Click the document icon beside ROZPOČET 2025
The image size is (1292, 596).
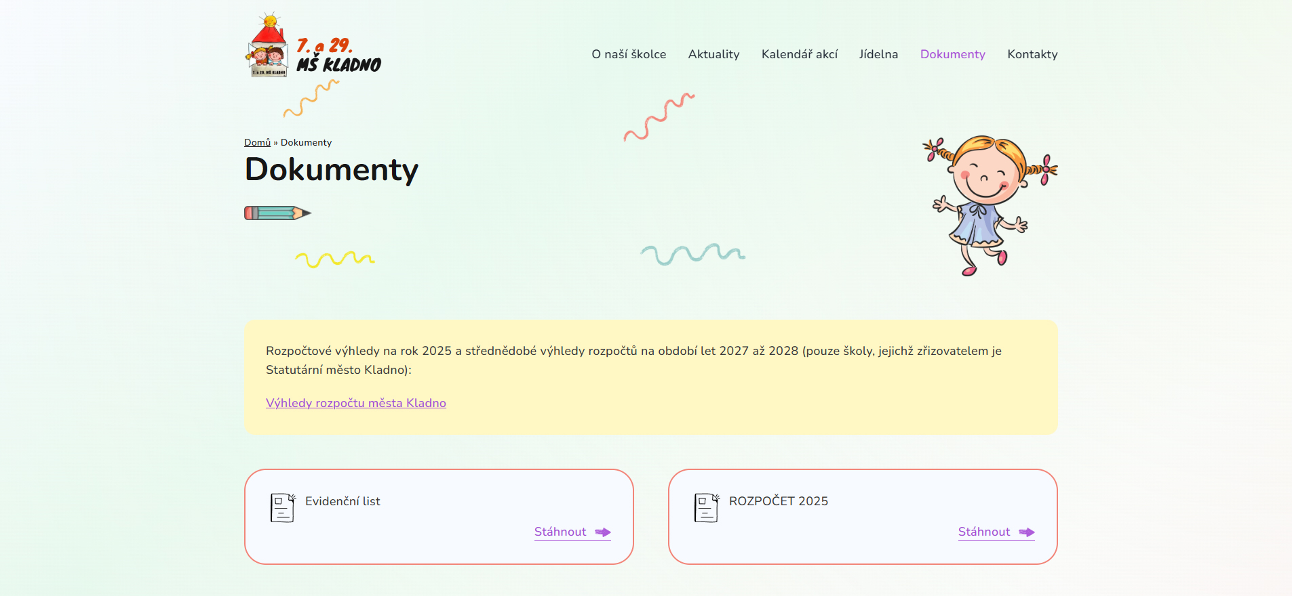(706, 507)
